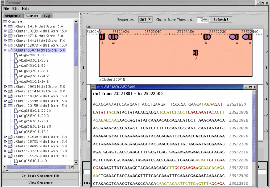This screenshot has height=188, width=270.
Task: Click sequence window vertical scrollbar thumb
Action: (254, 128)
